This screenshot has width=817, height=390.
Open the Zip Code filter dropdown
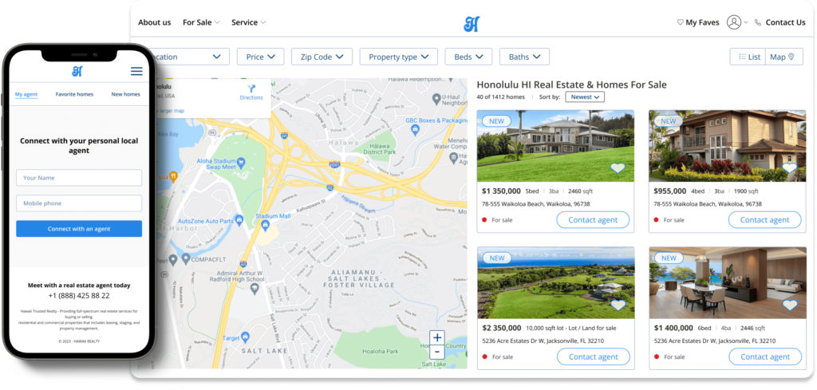322,57
